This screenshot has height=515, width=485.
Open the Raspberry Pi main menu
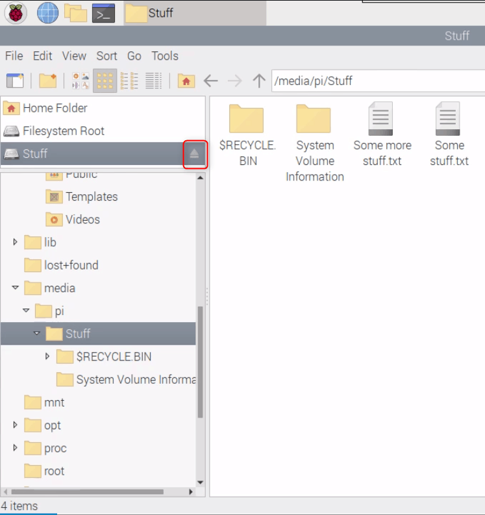click(16, 13)
